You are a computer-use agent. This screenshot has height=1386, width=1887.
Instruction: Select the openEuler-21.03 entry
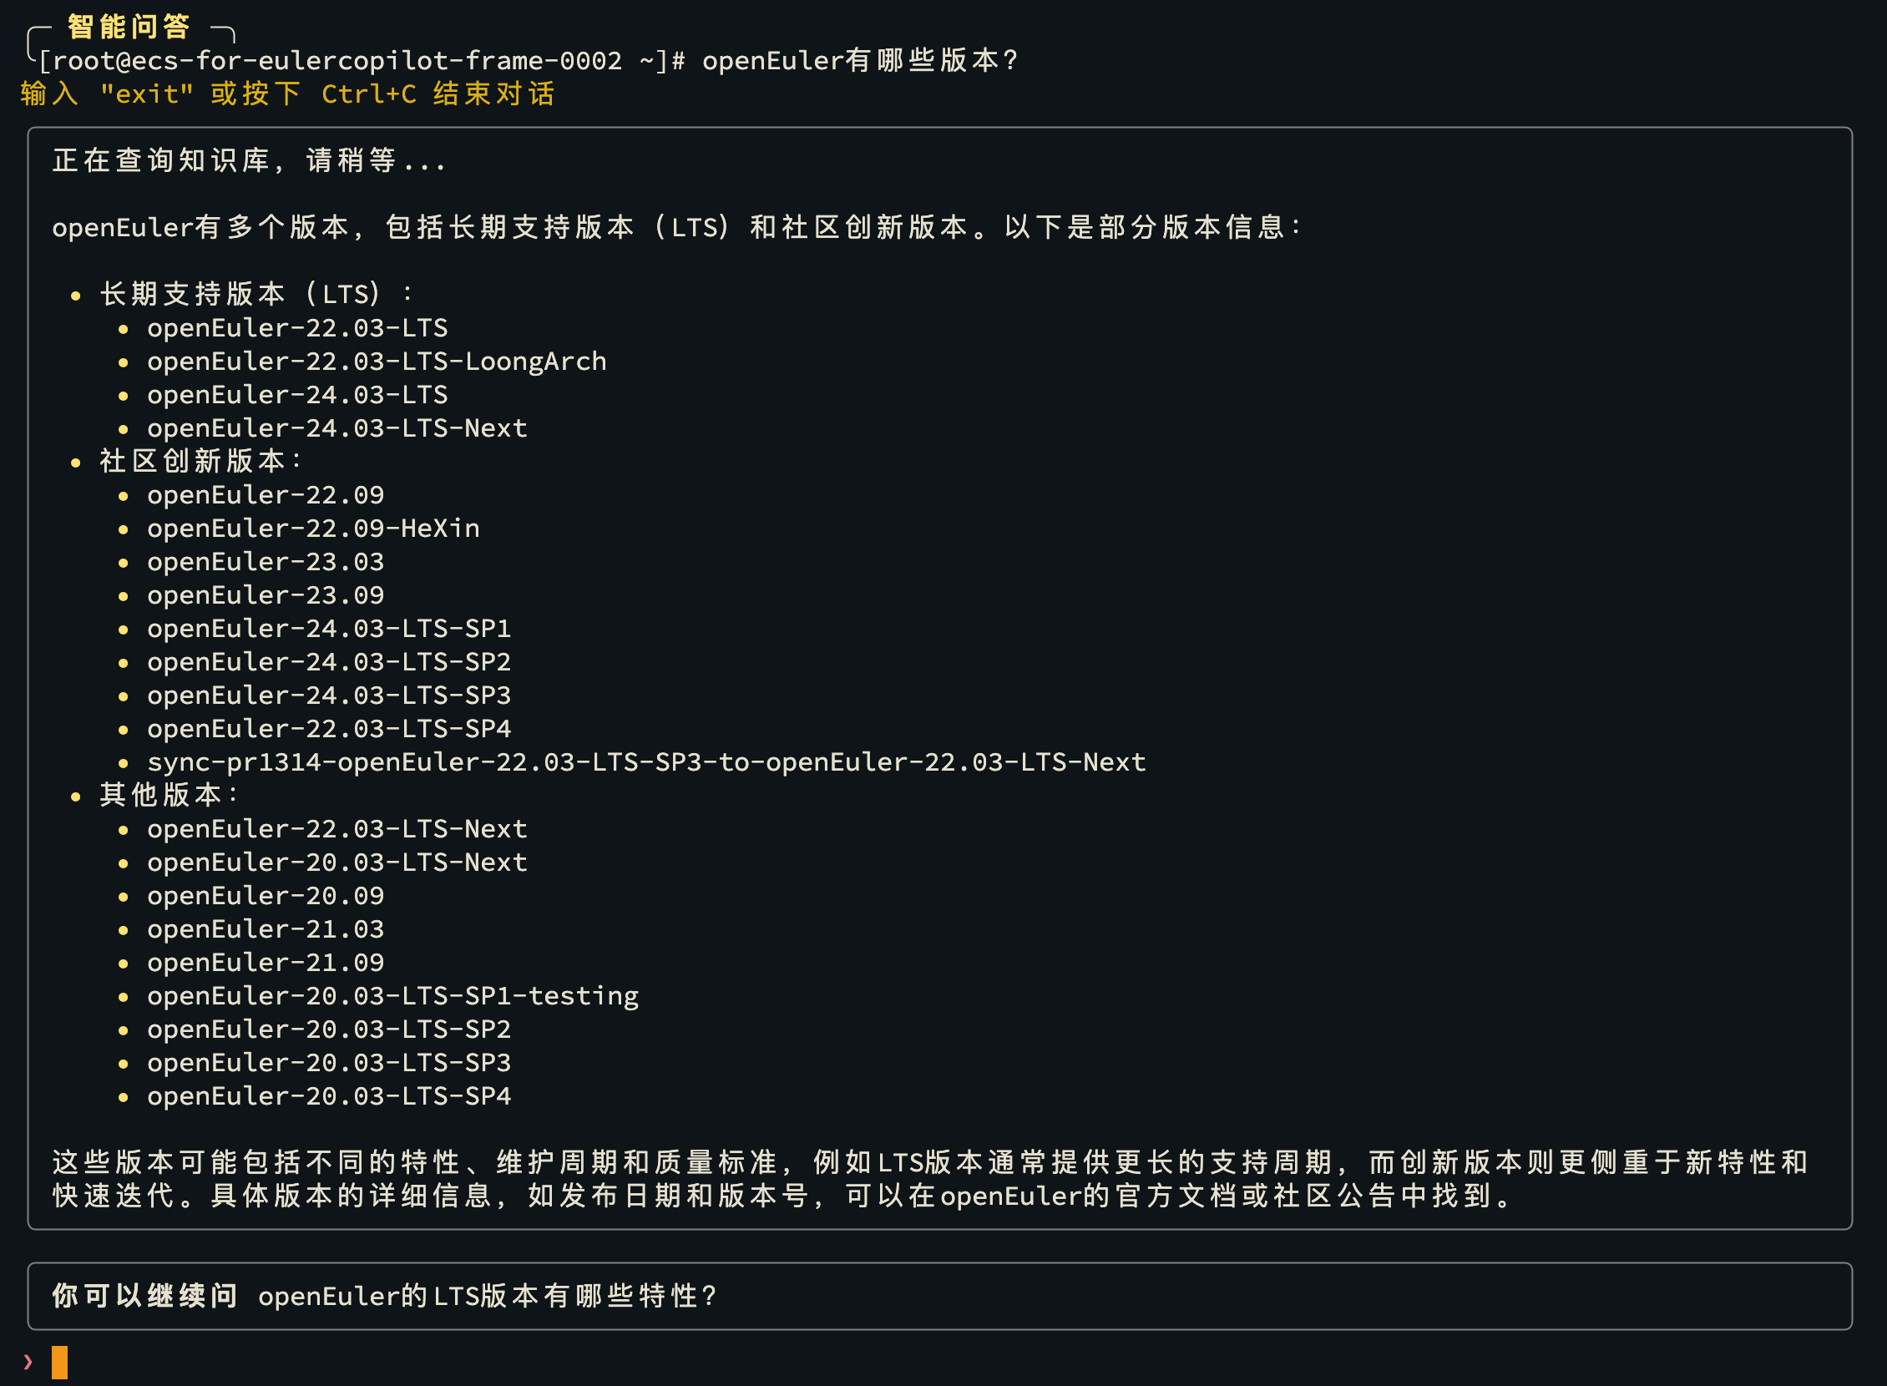266,928
